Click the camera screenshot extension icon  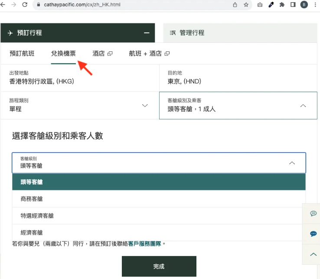click(x=260, y=5)
